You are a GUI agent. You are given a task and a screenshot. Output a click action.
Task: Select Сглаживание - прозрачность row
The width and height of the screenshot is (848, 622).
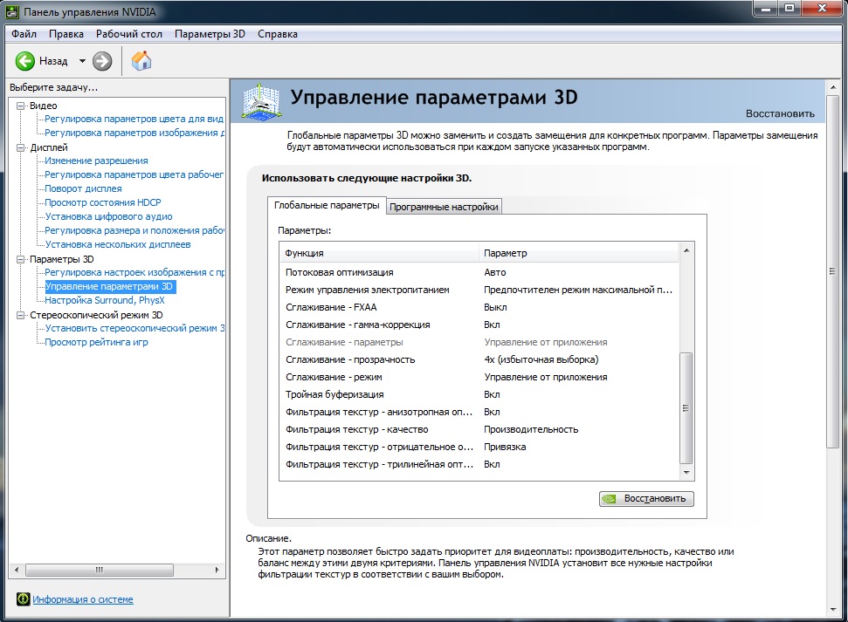[479, 359]
